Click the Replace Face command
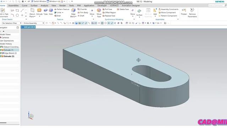 point(109,16)
